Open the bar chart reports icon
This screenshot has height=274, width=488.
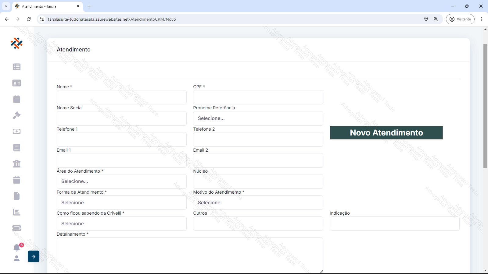tap(16, 212)
